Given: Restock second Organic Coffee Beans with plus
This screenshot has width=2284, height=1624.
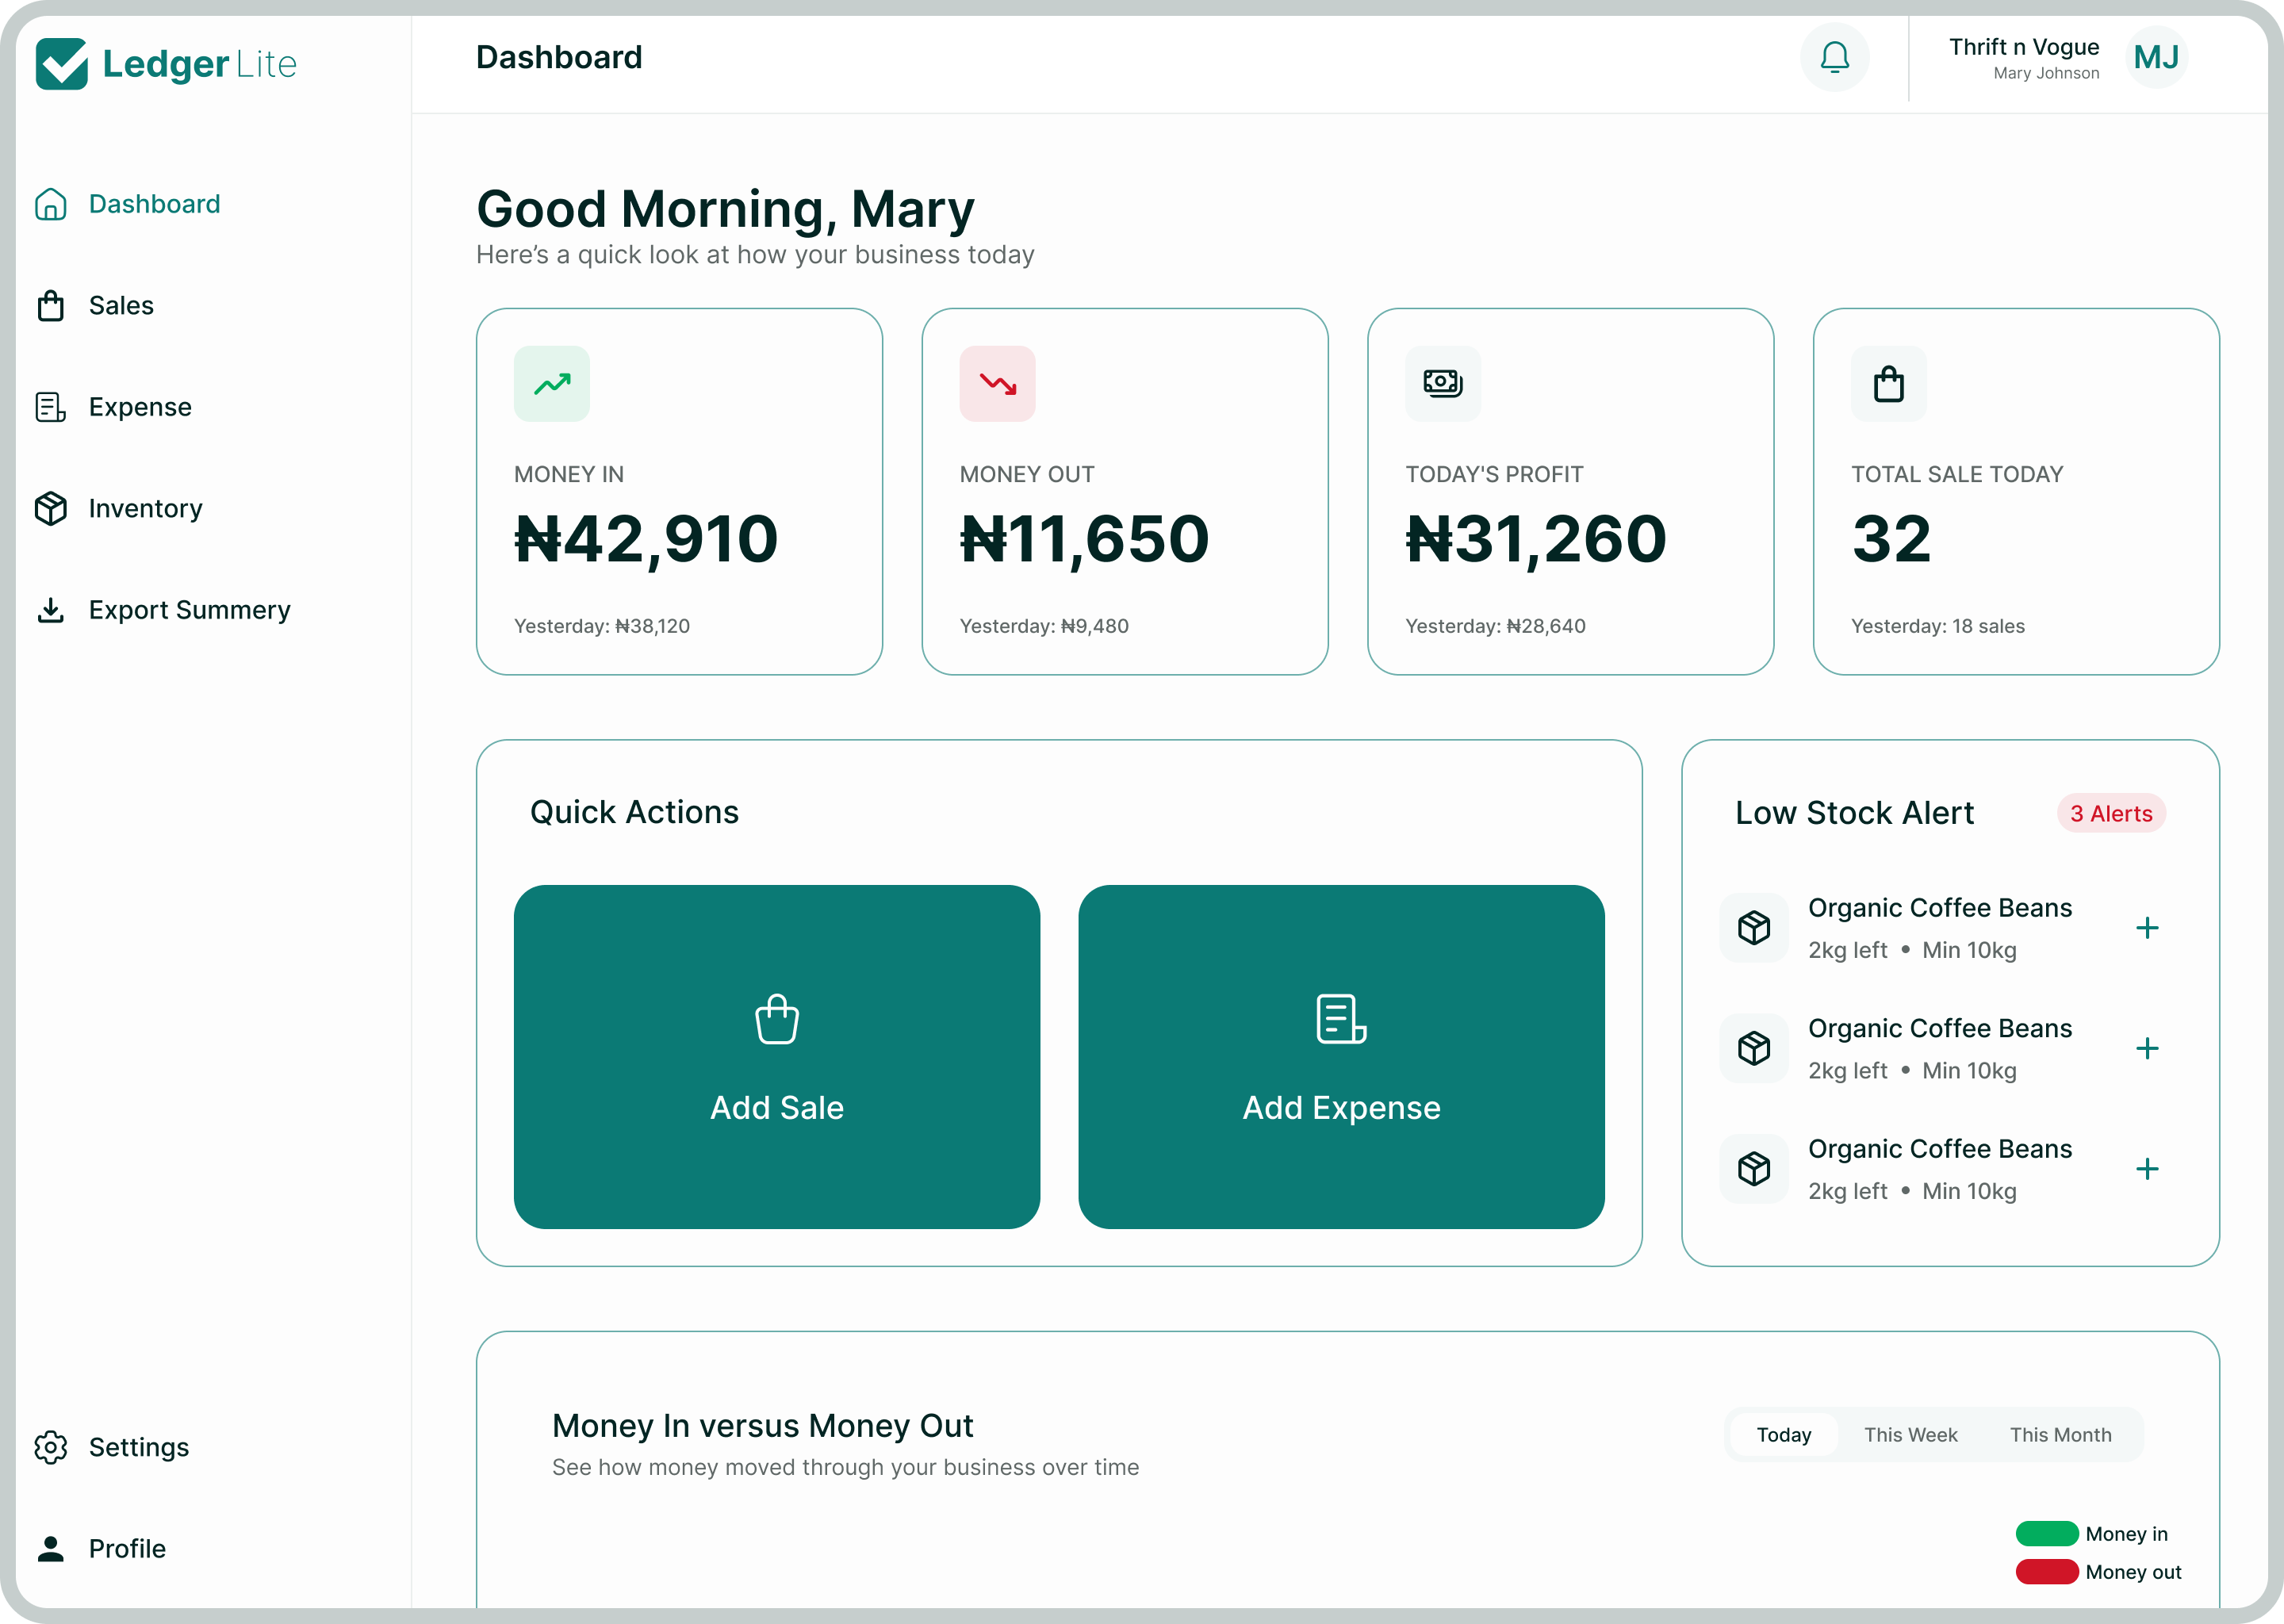Looking at the screenshot, I should (2147, 1048).
